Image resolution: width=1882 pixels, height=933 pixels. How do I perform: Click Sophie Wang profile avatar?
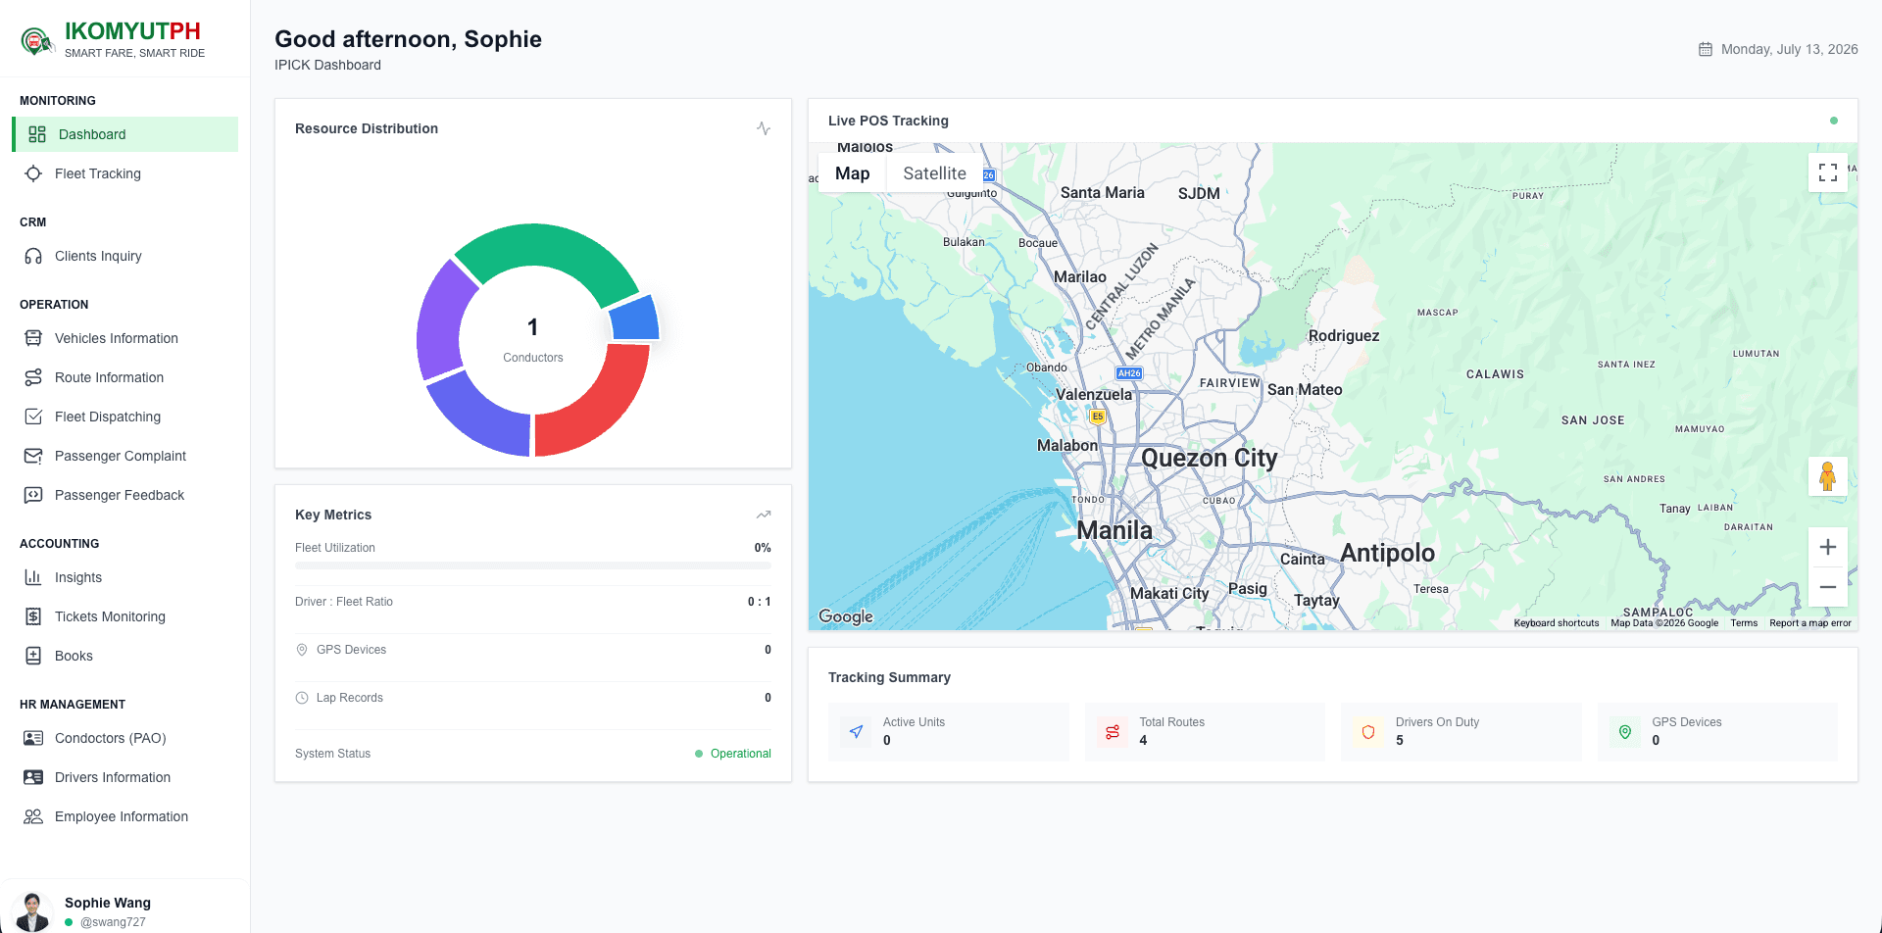point(33,910)
